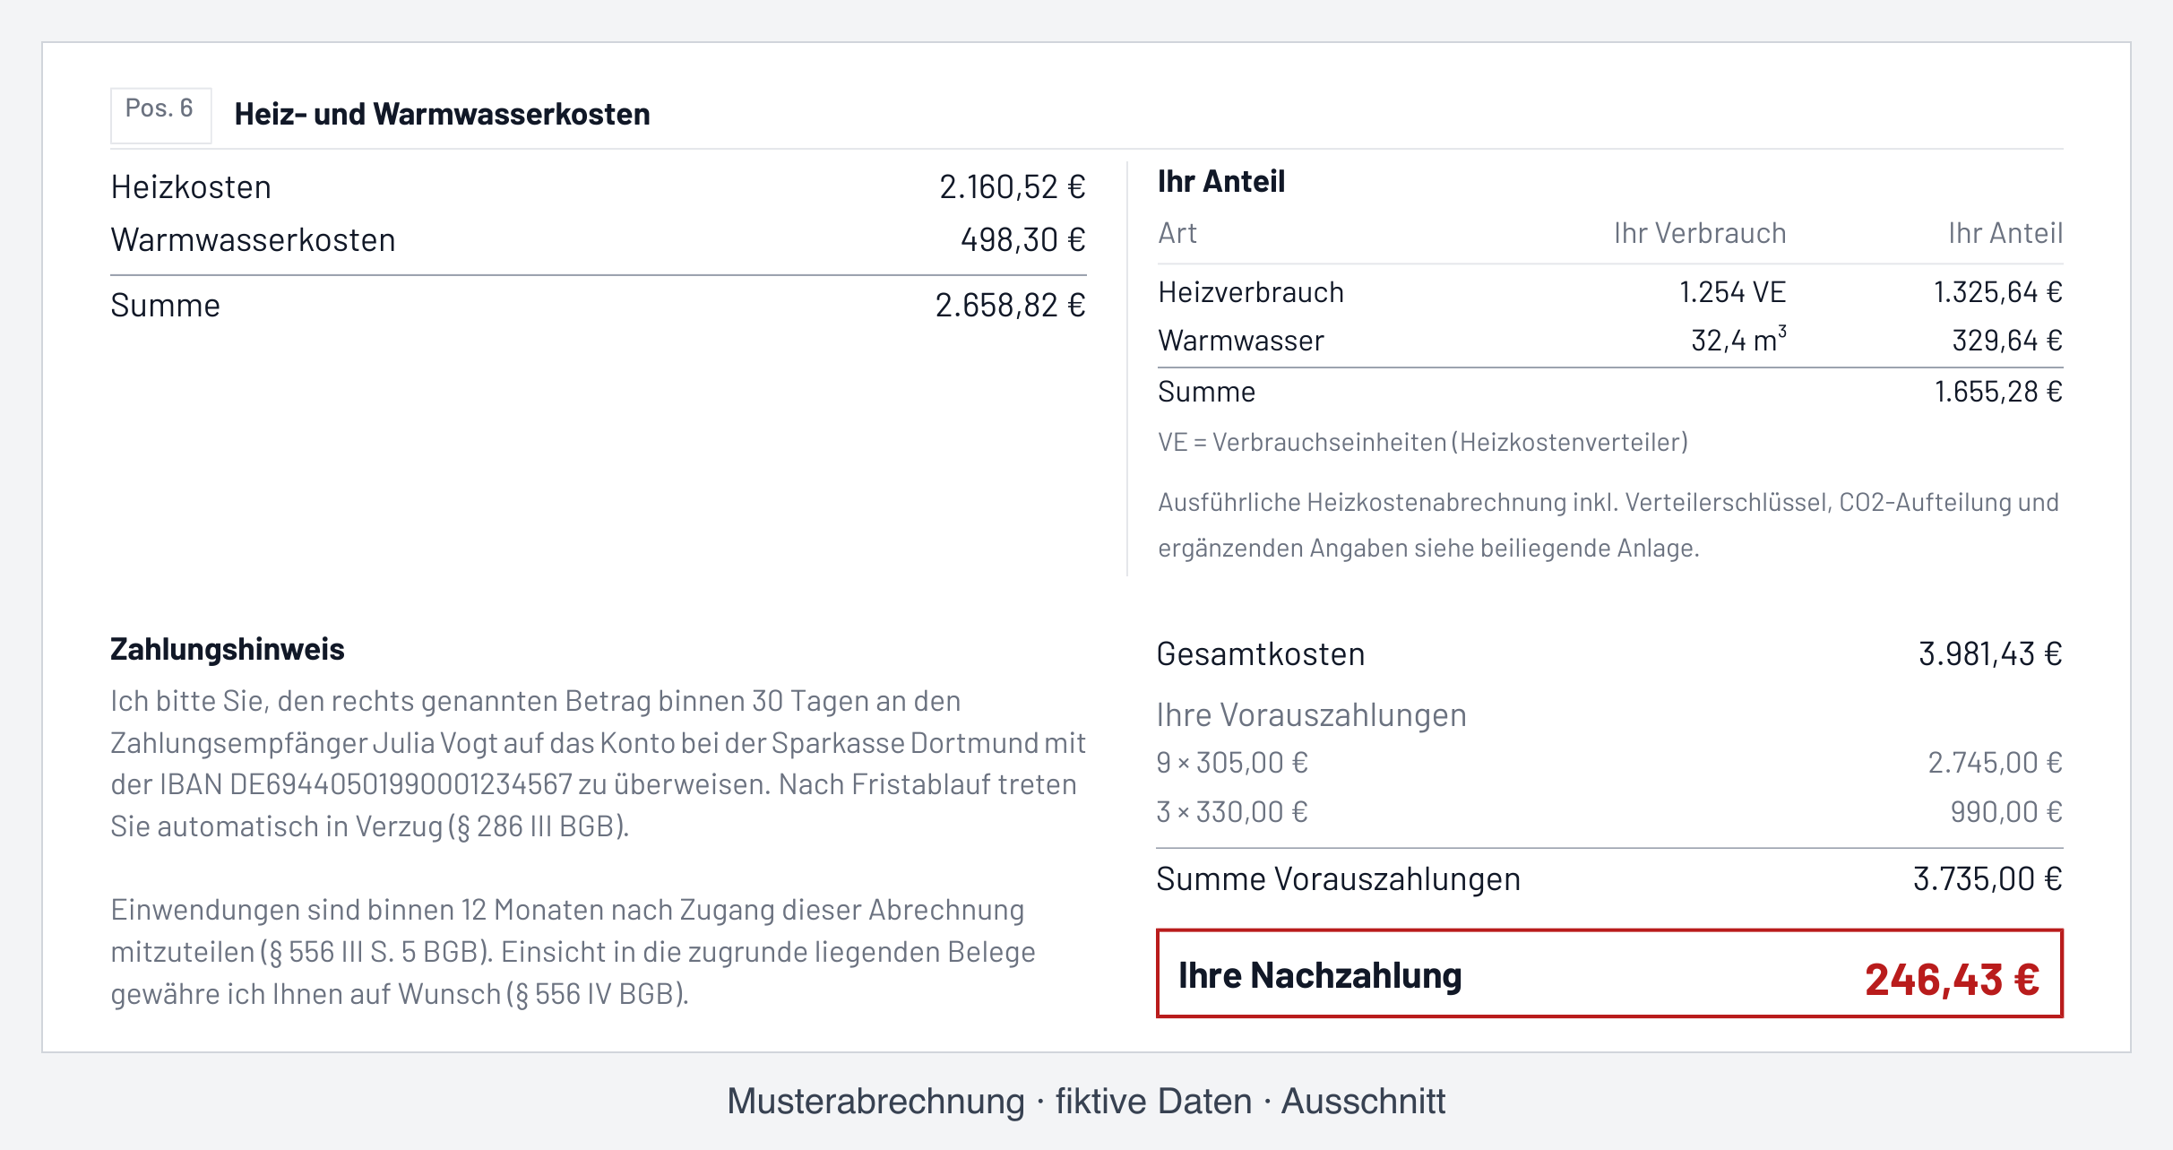Click the prepayment amount '990,00 €'
The width and height of the screenshot is (2173, 1150).
(x=2006, y=812)
